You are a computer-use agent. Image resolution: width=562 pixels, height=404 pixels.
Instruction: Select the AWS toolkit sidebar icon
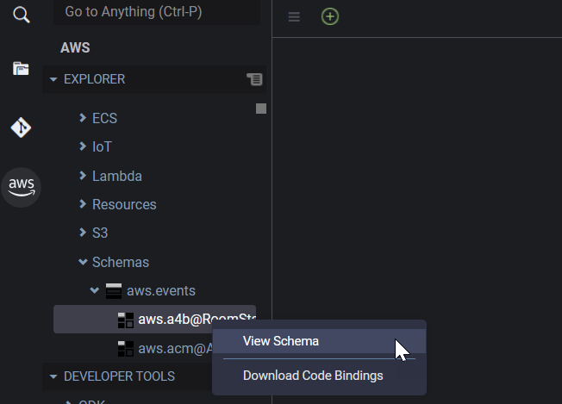point(21,186)
